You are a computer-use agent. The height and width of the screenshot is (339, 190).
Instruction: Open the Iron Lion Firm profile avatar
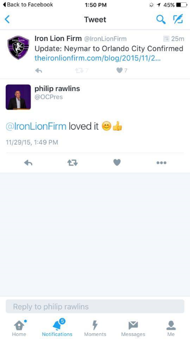pyautogui.click(x=19, y=48)
